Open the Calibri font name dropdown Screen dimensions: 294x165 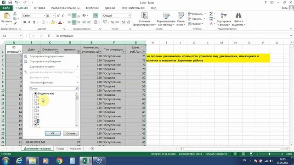(45, 16)
